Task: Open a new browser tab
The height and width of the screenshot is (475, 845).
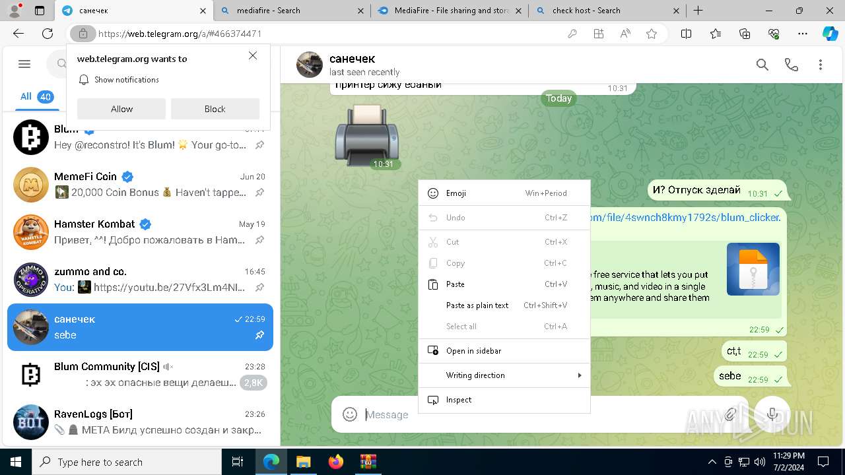Action: 698,11
